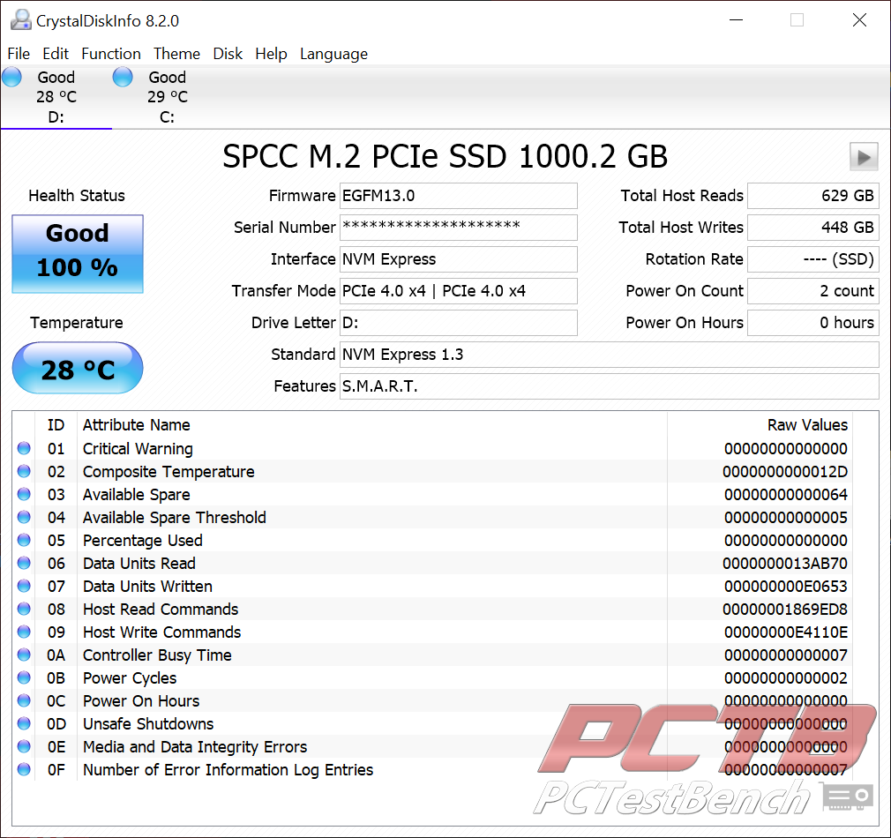This screenshot has width=891, height=838.
Task: Open the Function menu
Action: click(111, 54)
